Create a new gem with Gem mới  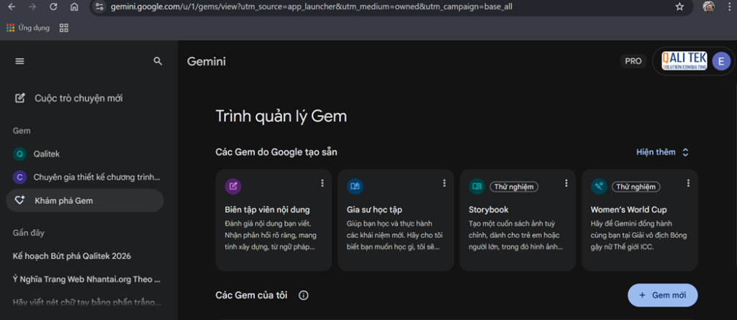coord(662,296)
